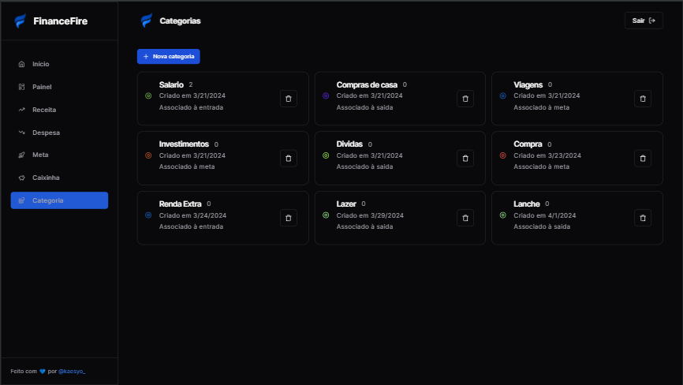Delete the Lazer category with trash icon
Screen dimensions: 683x385
pos(465,218)
